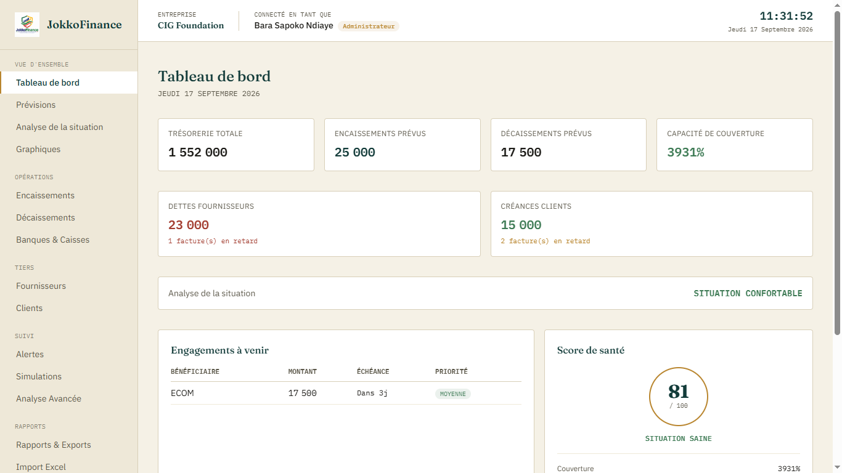The image size is (842, 473).
Task: Click the Administrateur role badge
Action: [369, 26]
